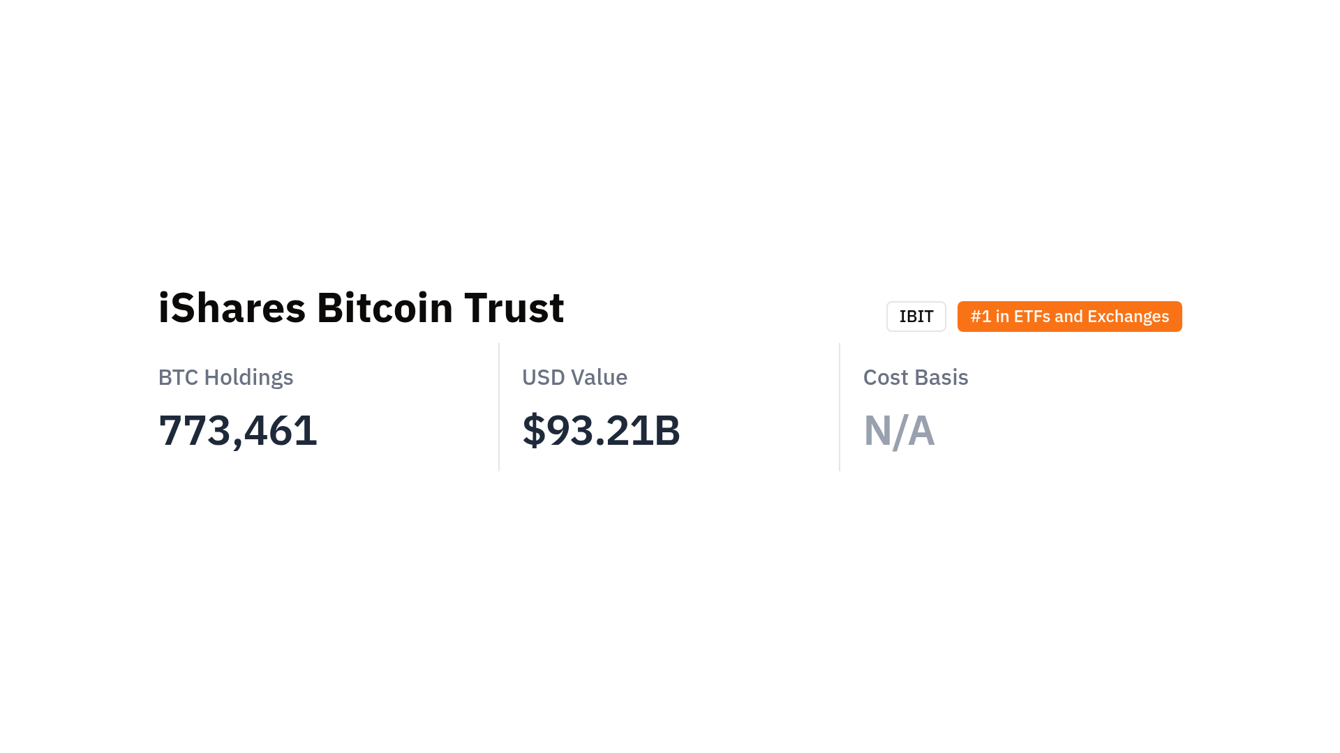Click the orange #1 in ETFs and Exchanges badge
Viewport: 1340px width, 753px height.
1069,317
